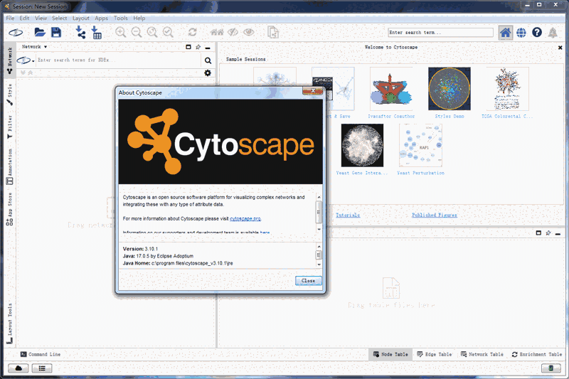The image size is (569, 379).
Task: Open the Tools menu
Action: pos(121,18)
